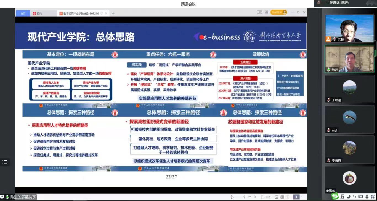Go to next slide with the right arrow button
377x201 pixels.
(x=255, y=197)
